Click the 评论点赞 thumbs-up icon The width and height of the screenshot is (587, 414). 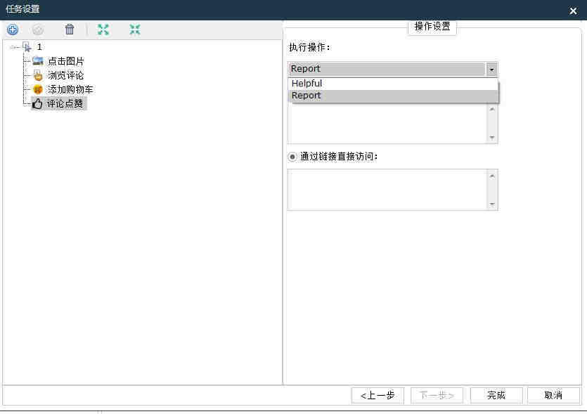37,104
